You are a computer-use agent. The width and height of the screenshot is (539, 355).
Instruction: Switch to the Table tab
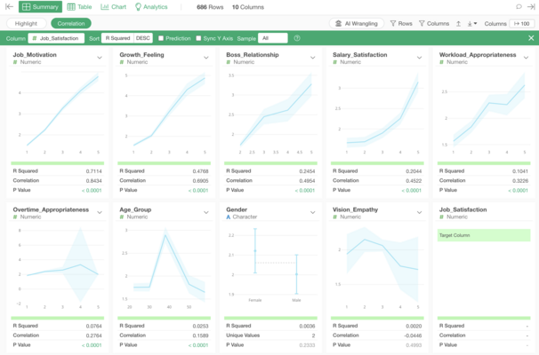(x=79, y=6)
